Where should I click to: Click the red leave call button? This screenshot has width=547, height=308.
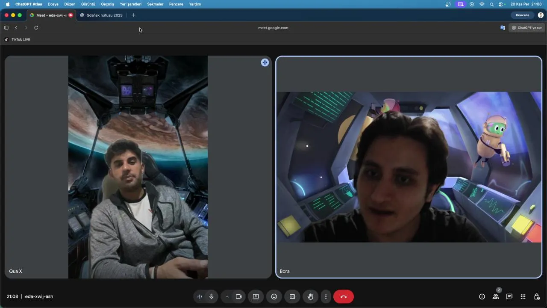344,296
